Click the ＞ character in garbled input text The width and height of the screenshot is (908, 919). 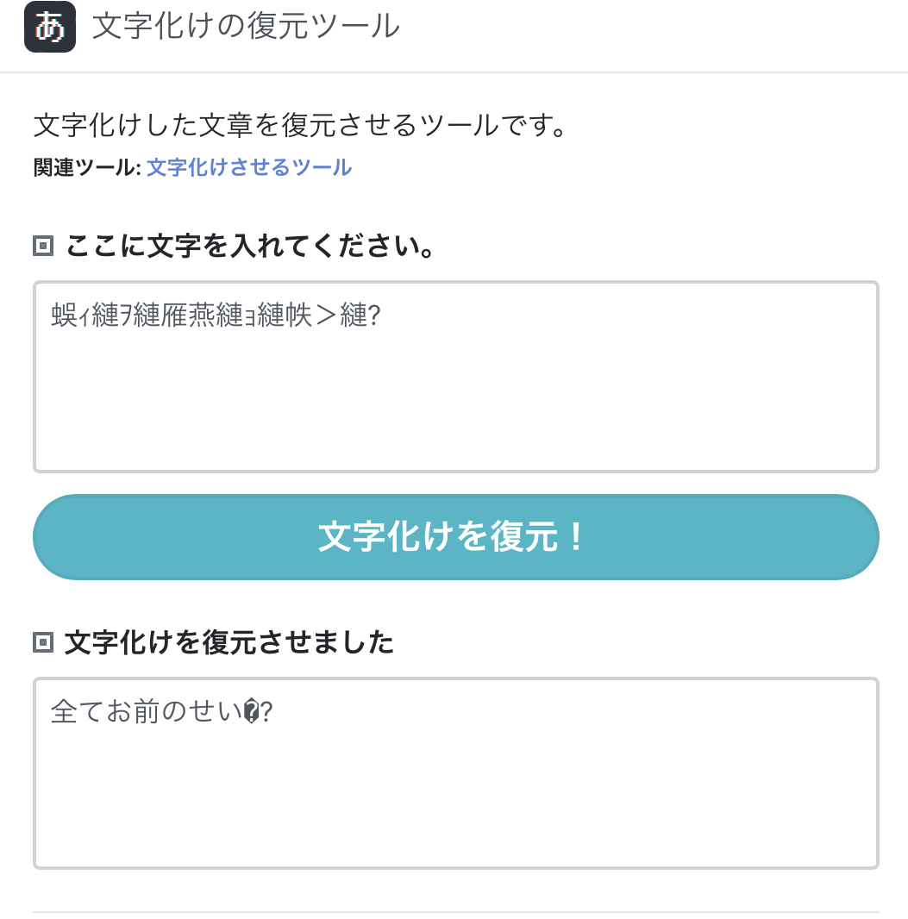click(x=326, y=316)
